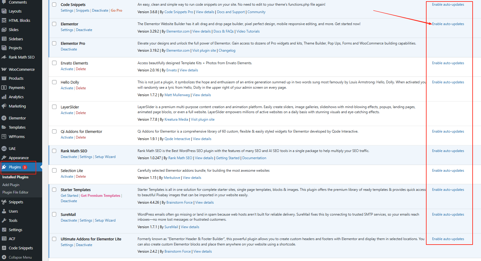Open Installed Plugins submenu item
This screenshot has width=481, height=261.
(x=16, y=177)
